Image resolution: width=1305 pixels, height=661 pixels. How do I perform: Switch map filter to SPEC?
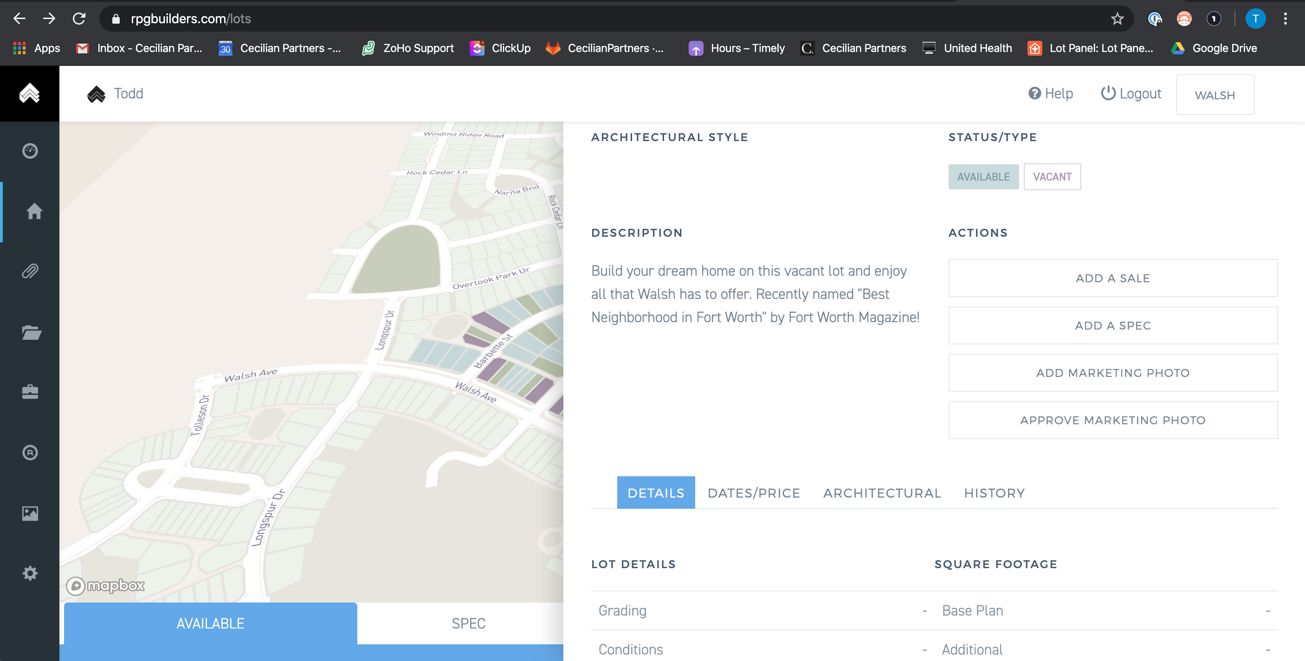point(468,623)
